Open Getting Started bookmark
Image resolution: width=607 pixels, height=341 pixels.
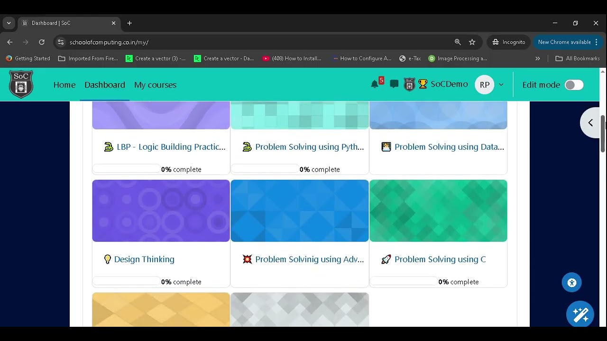tap(28, 58)
